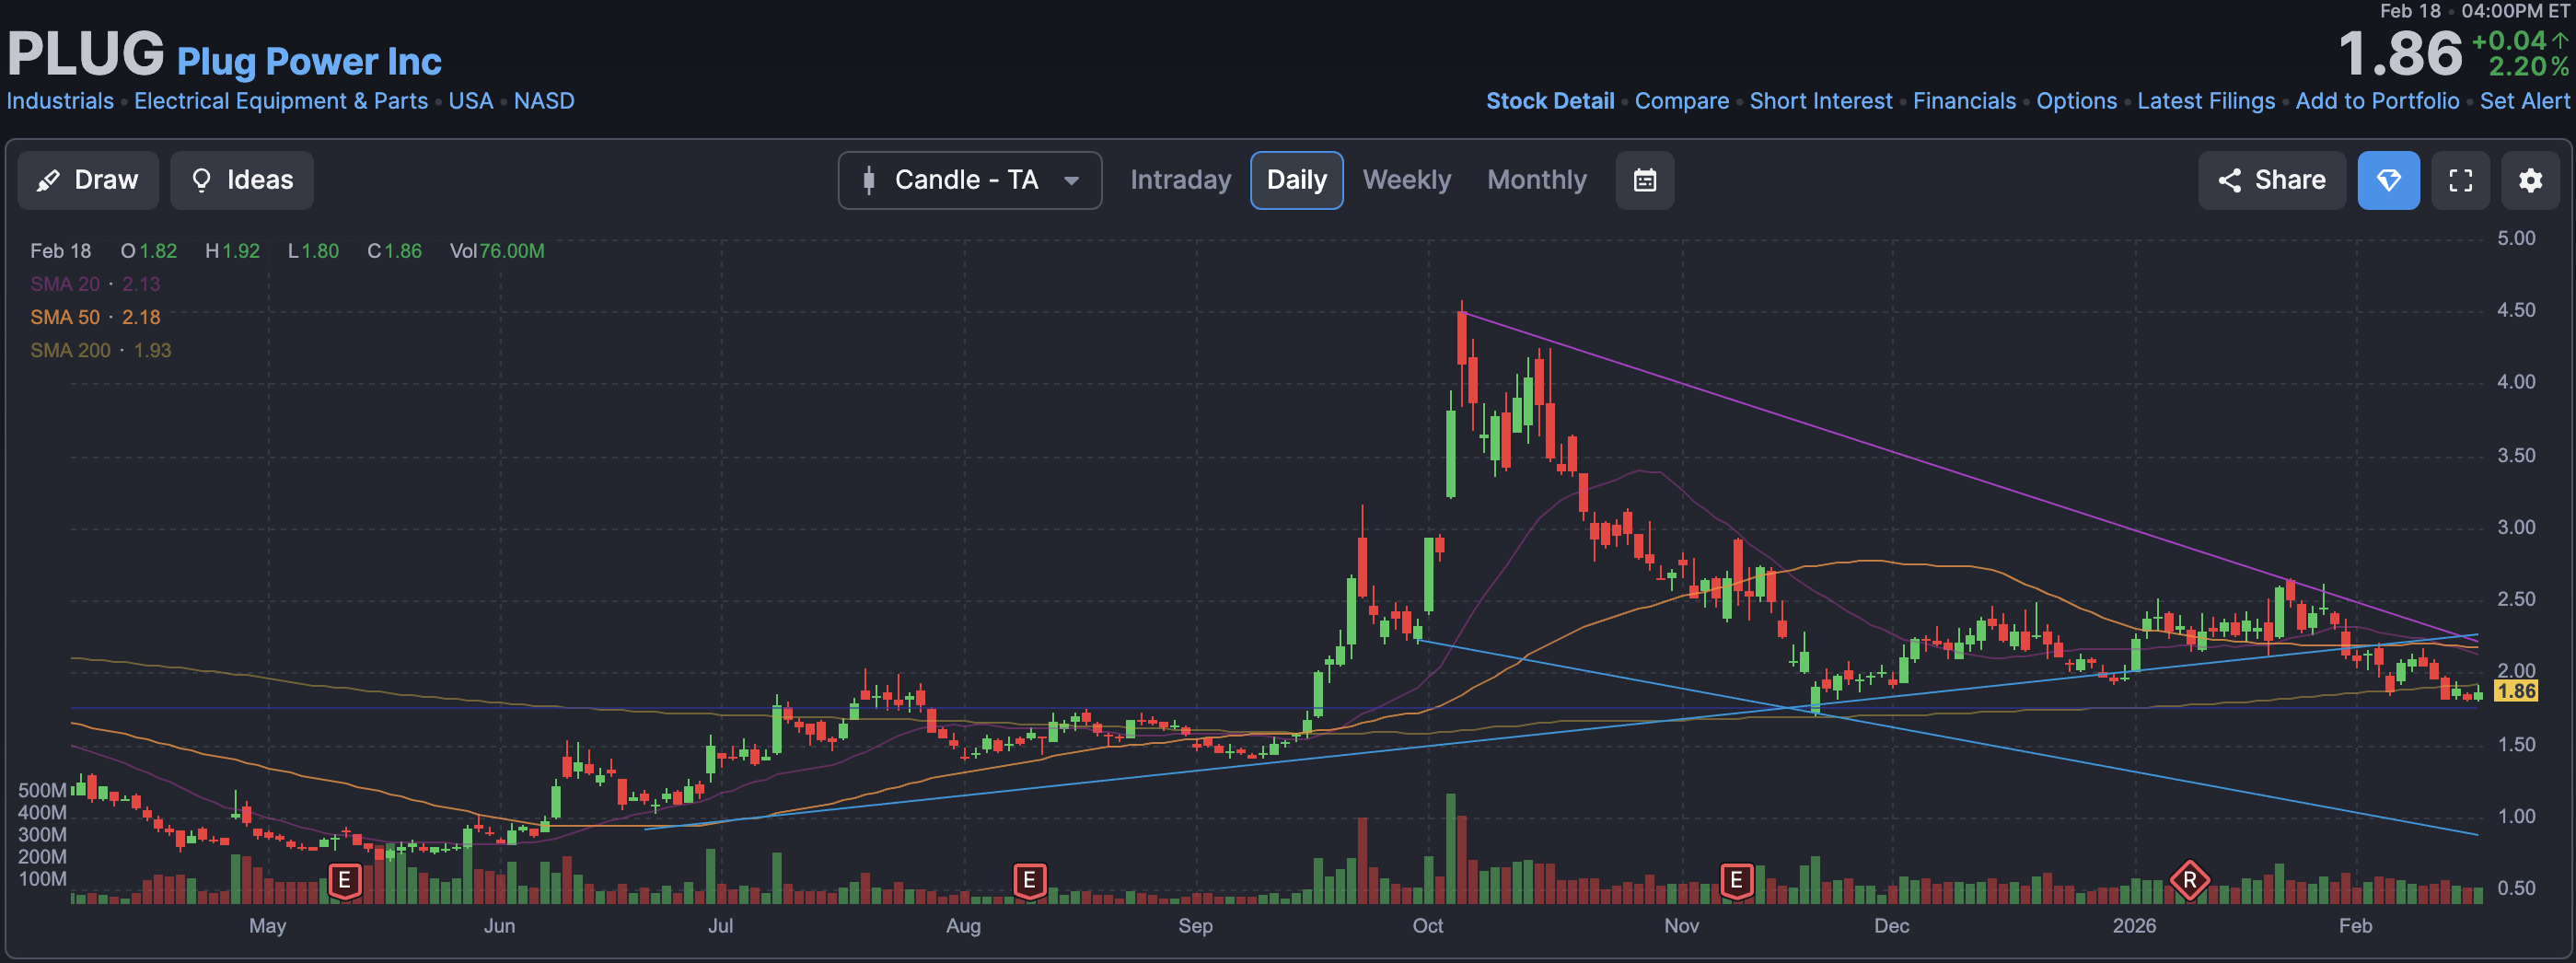Screen dimensions: 2576x963
Task: Expand the Candle - TA chart type dropdown
Action: [970, 180]
